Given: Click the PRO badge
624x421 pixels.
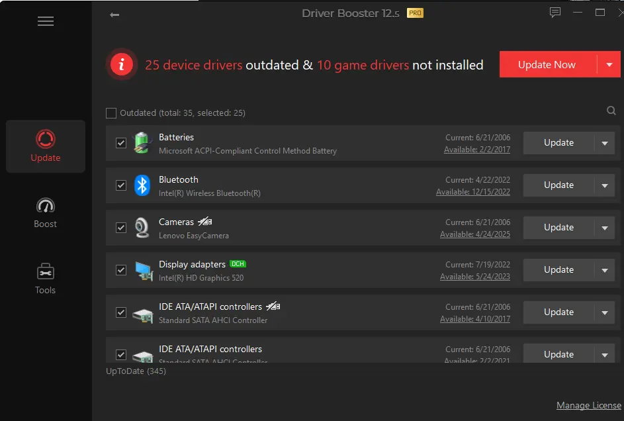Looking at the screenshot, I should click(x=415, y=13).
